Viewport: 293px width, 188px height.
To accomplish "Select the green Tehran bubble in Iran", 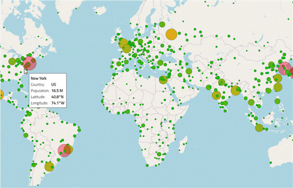I will click(x=188, y=71).
